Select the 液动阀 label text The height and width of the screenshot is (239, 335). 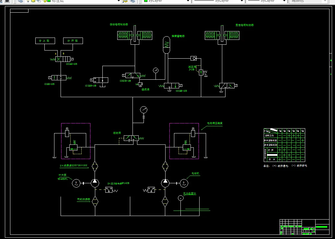(117, 133)
